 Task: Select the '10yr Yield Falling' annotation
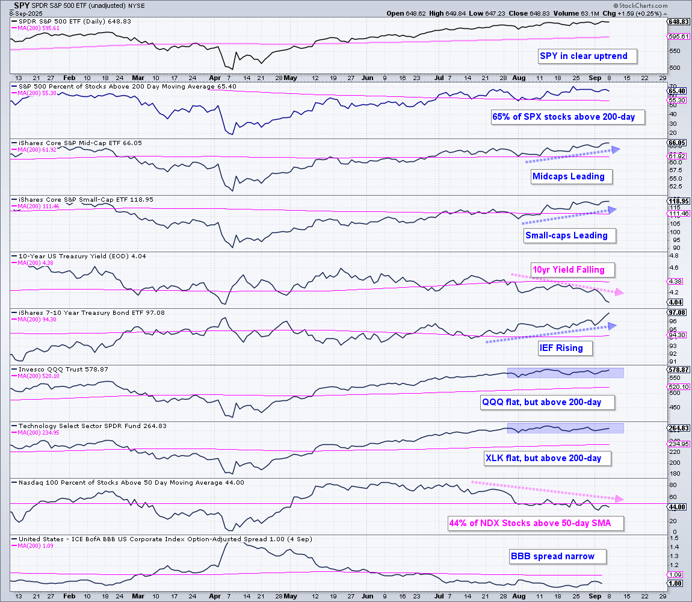click(x=572, y=270)
